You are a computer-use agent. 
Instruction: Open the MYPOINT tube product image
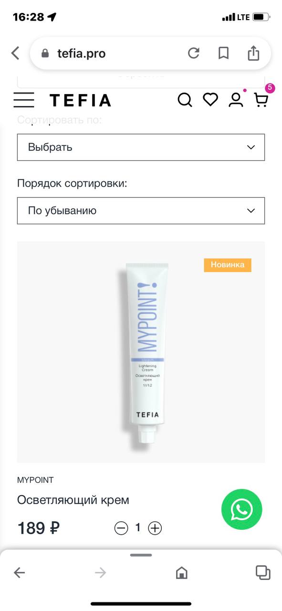(x=141, y=352)
